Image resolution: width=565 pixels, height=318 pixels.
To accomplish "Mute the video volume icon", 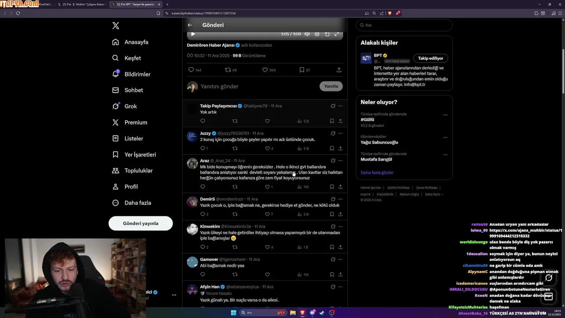I will tap(307, 34).
